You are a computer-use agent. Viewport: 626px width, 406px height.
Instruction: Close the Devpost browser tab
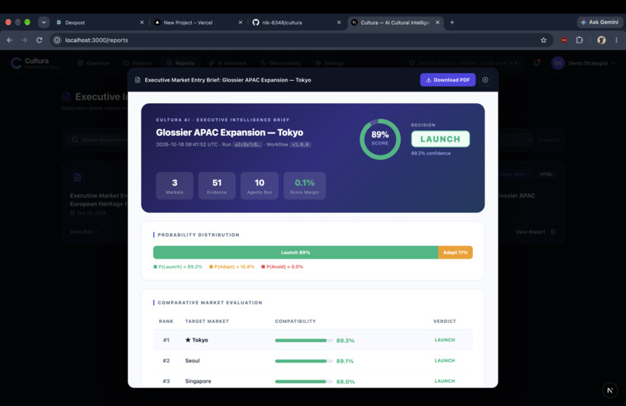coord(141,23)
